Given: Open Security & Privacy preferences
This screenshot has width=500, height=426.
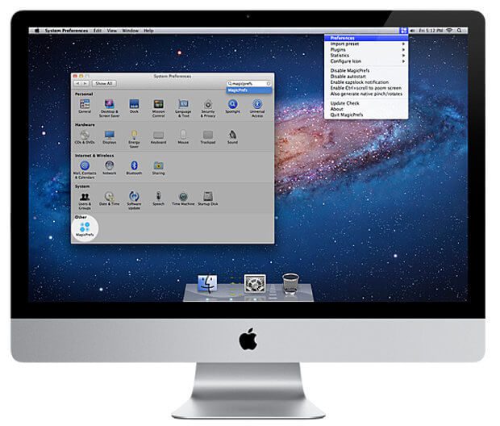Looking at the screenshot, I should [208, 108].
